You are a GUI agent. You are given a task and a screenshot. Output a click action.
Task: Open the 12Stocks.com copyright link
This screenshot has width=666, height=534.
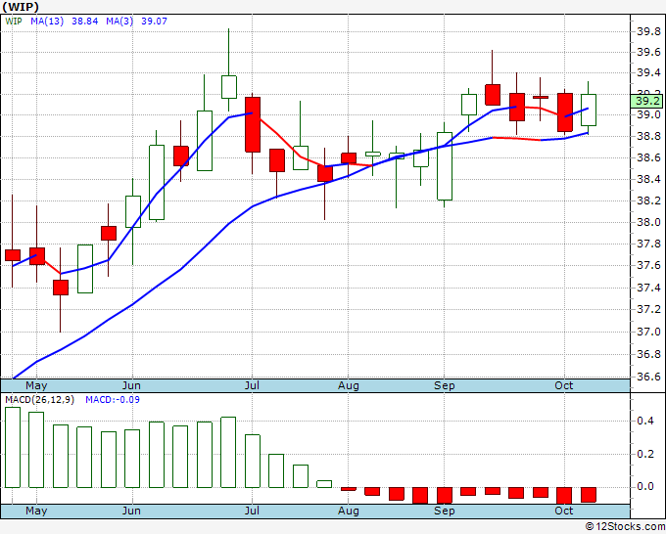pyautogui.click(x=625, y=526)
